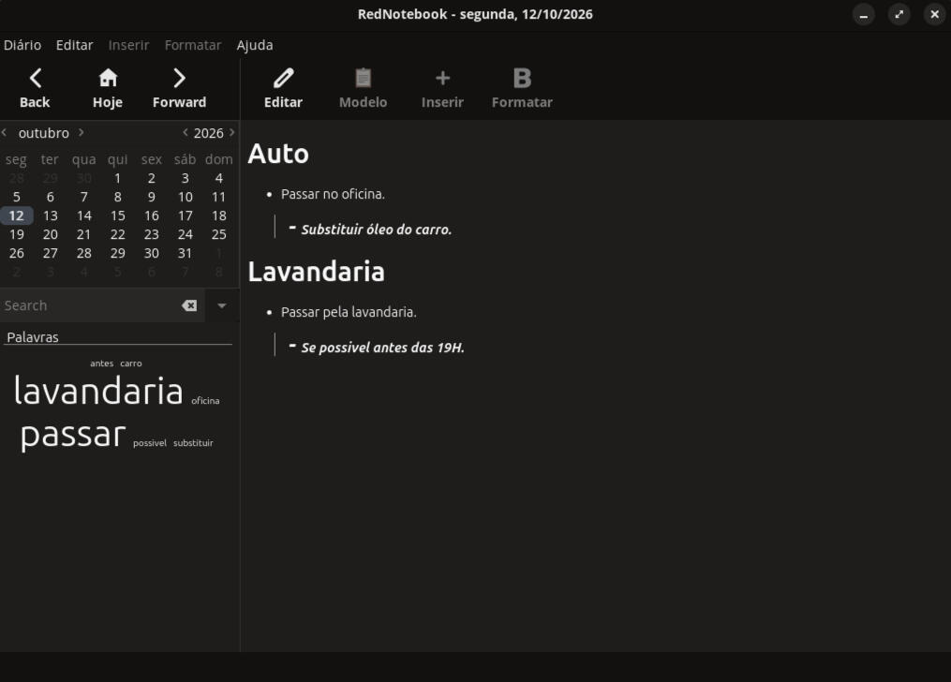The height and width of the screenshot is (682, 951).
Task: Open the Formatar menu in menu bar
Action: click(x=193, y=45)
